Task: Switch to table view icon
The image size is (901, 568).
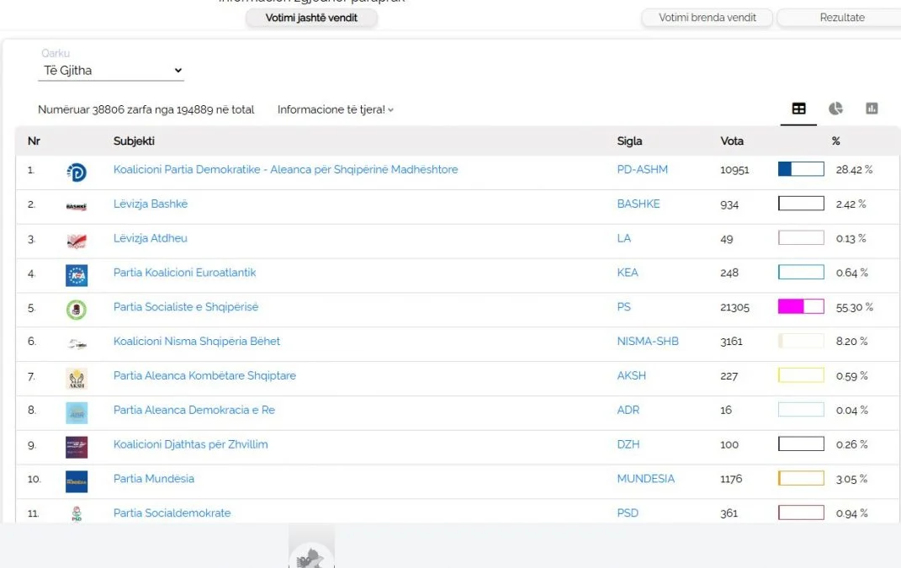Action: (798, 109)
